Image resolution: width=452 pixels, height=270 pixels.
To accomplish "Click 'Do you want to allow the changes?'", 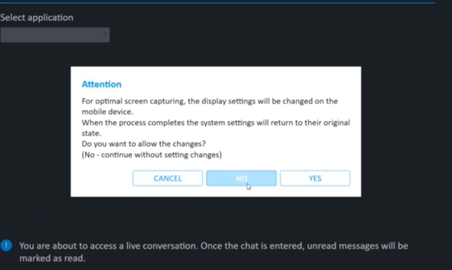I will click(144, 143).
